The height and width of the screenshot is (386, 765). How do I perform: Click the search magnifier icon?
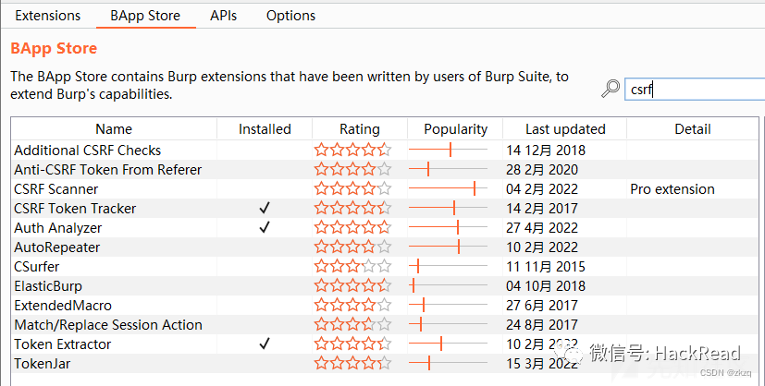611,89
